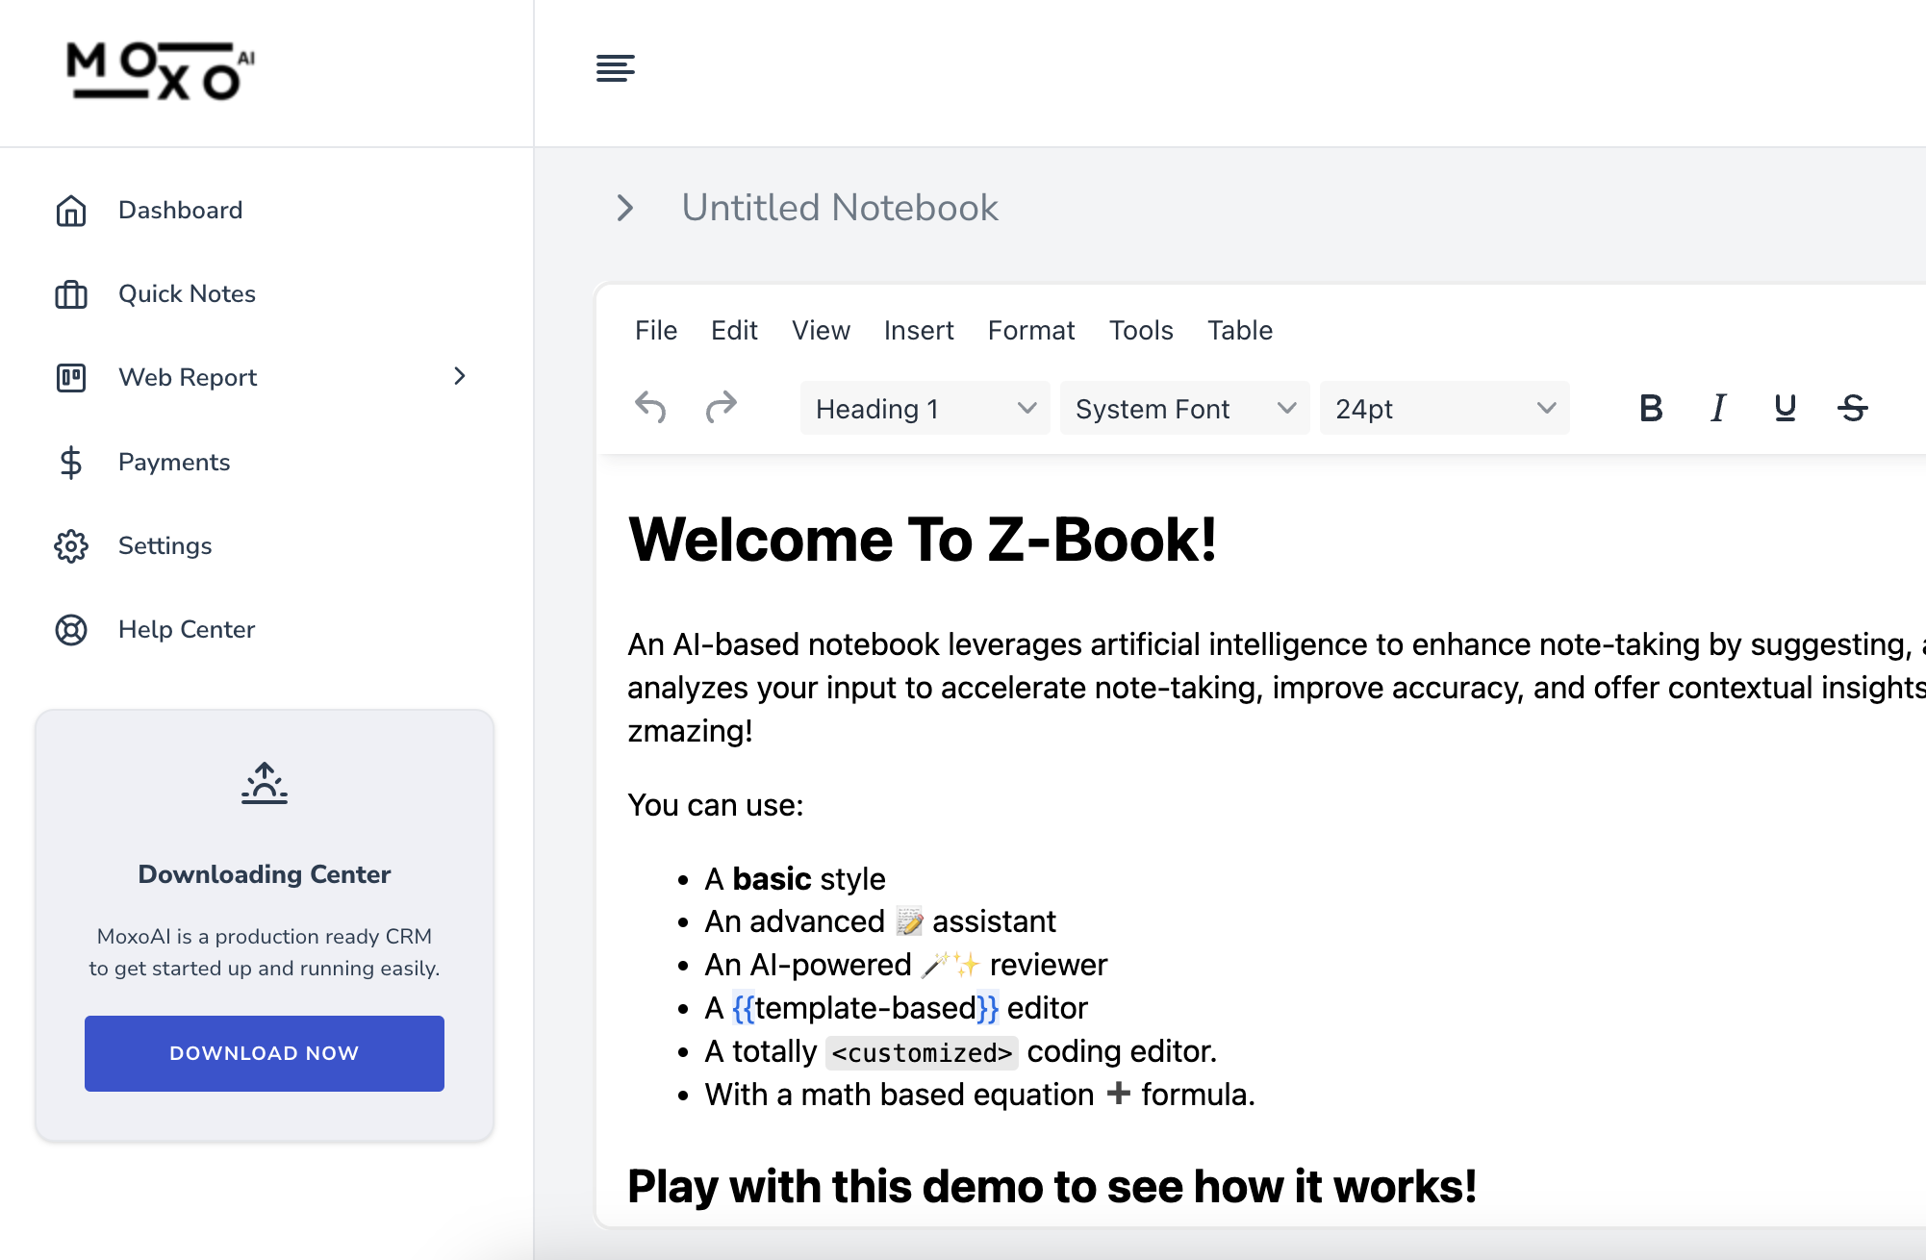Expand the chevron beside Untitled Notebook
This screenshot has height=1260, width=1926.
click(625, 208)
